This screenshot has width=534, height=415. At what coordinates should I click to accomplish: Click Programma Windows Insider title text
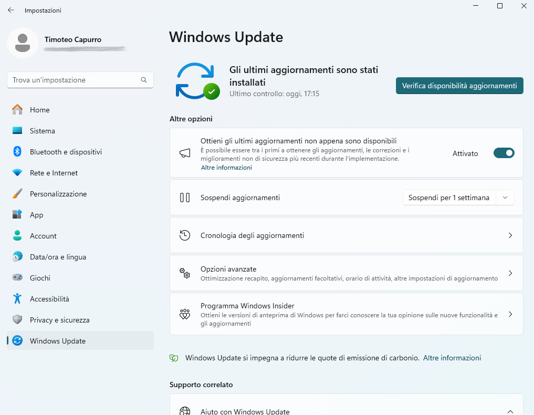[x=247, y=306]
